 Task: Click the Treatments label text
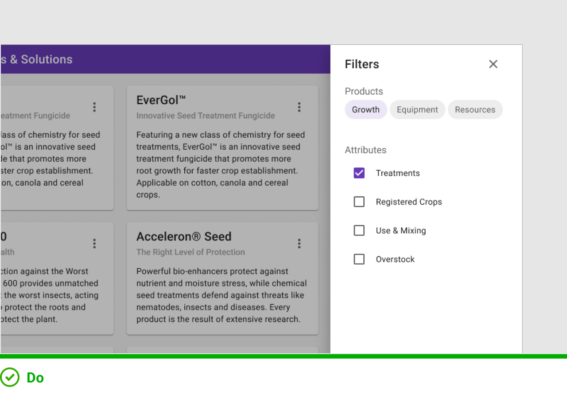coord(398,173)
